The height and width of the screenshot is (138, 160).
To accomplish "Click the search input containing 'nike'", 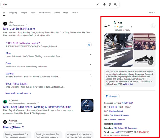I will (x=49, y=4).
